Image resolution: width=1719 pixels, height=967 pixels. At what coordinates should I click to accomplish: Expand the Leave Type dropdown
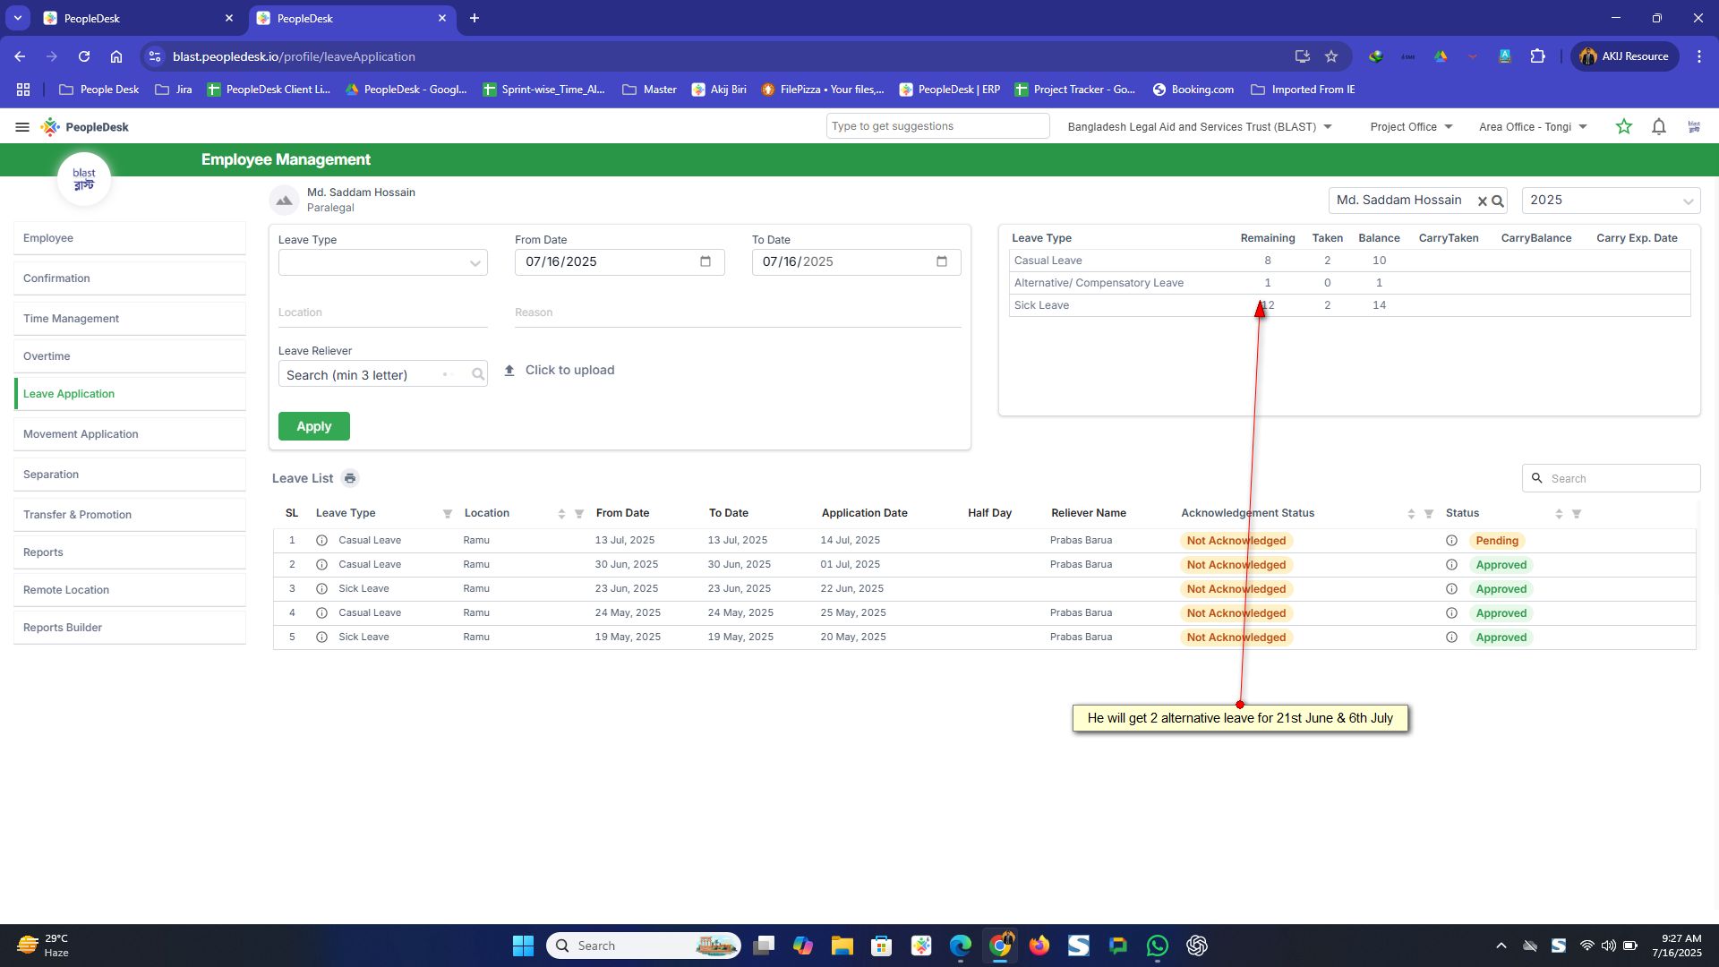tap(475, 263)
